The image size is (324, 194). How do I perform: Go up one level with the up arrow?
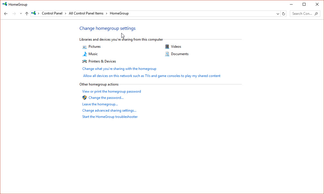27,14
